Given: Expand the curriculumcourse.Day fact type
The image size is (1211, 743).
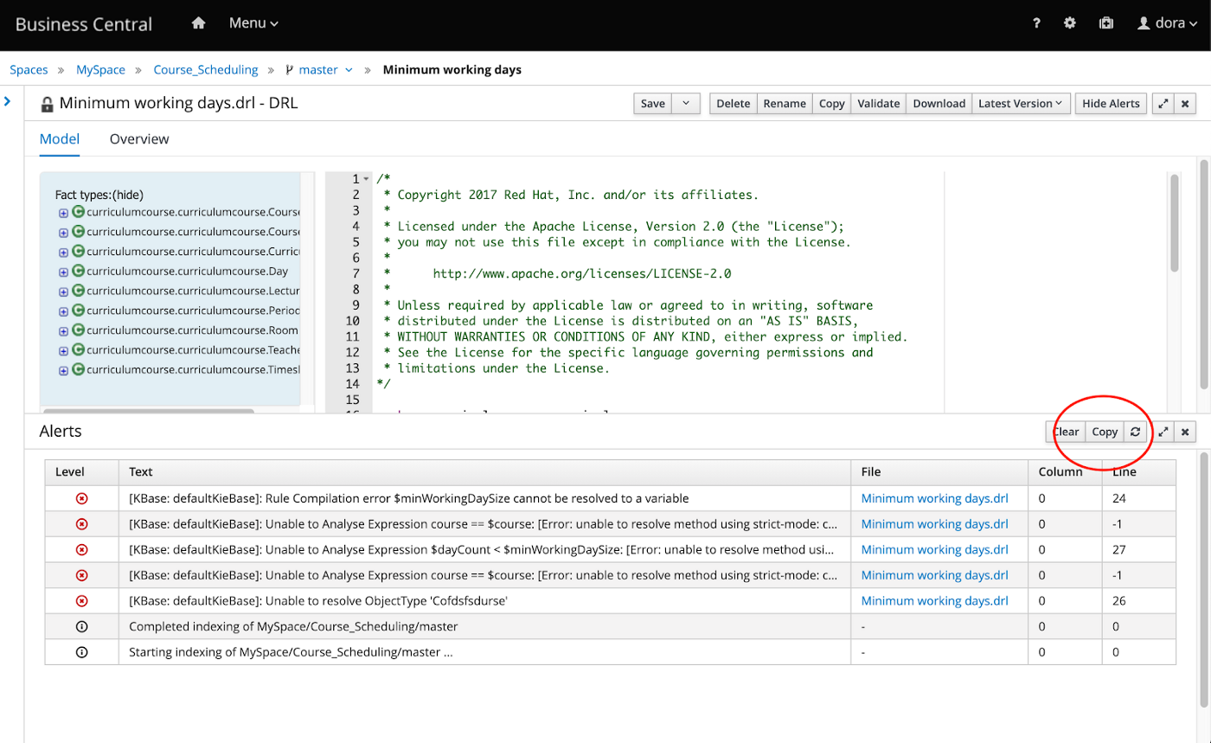Looking at the screenshot, I should pos(63,272).
